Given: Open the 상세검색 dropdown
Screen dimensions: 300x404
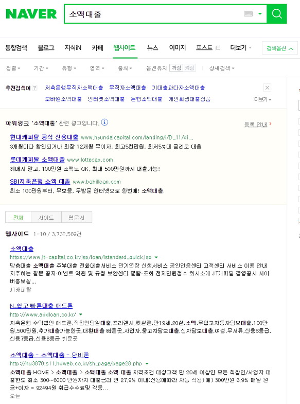Looking at the screenshot, I should tap(221, 68).
